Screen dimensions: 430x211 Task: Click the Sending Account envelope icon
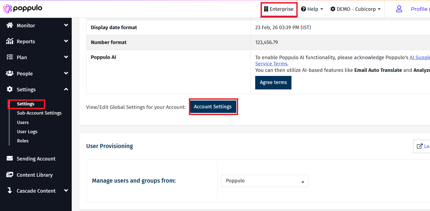tap(10, 158)
